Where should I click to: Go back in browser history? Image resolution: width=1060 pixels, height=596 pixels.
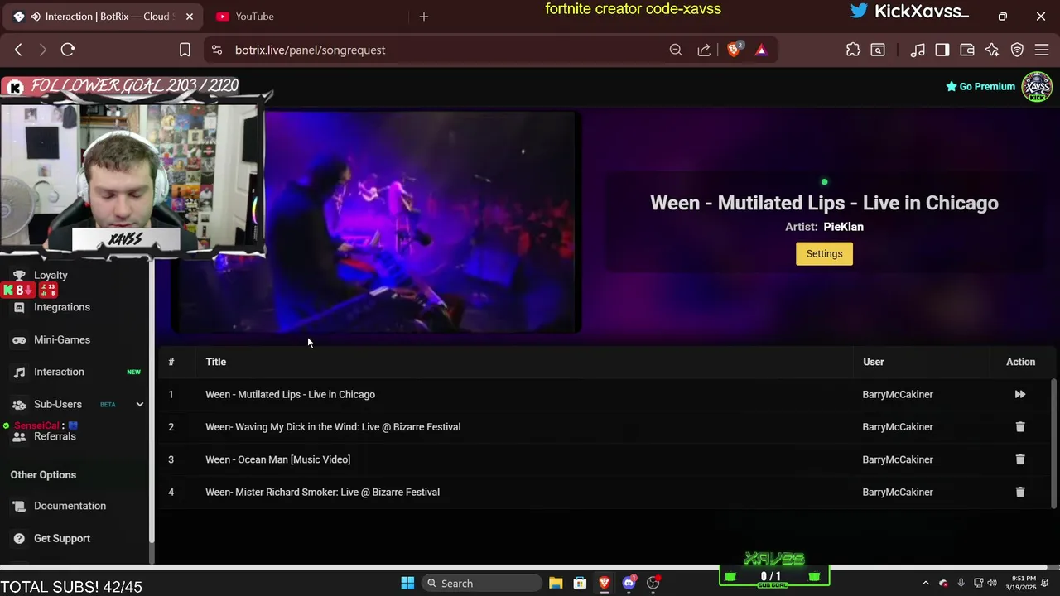(x=18, y=50)
